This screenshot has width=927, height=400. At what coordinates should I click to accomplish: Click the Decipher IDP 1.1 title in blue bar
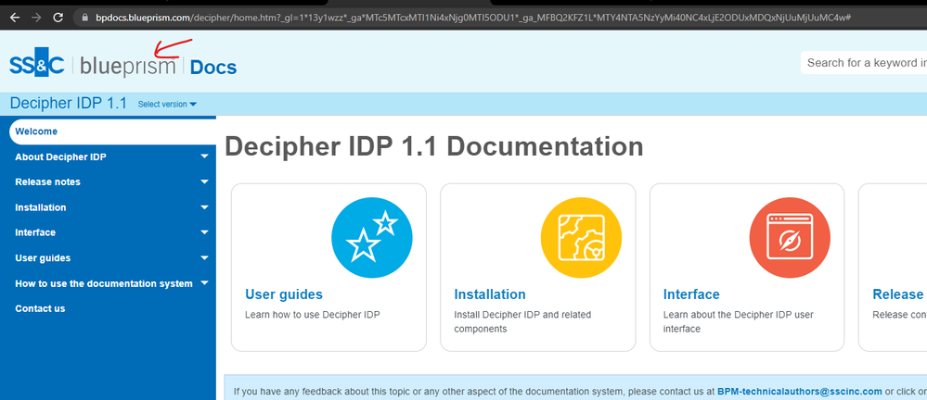coord(69,104)
